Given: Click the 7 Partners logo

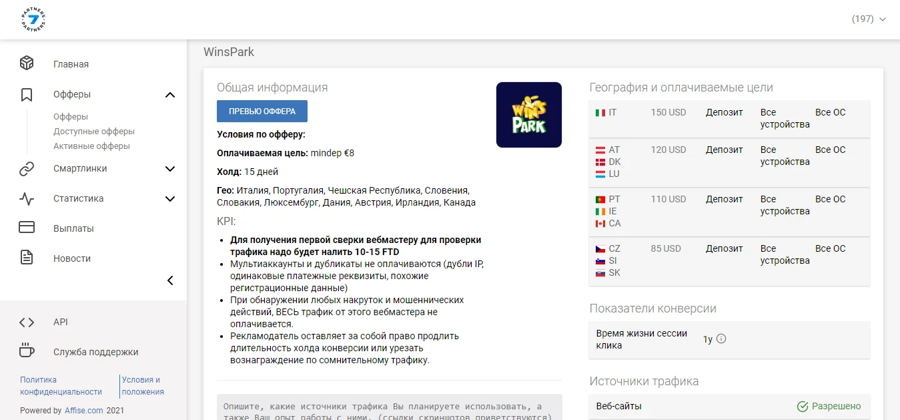Looking at the screenshot, I should pyautogui.click(x=33, y=19).
